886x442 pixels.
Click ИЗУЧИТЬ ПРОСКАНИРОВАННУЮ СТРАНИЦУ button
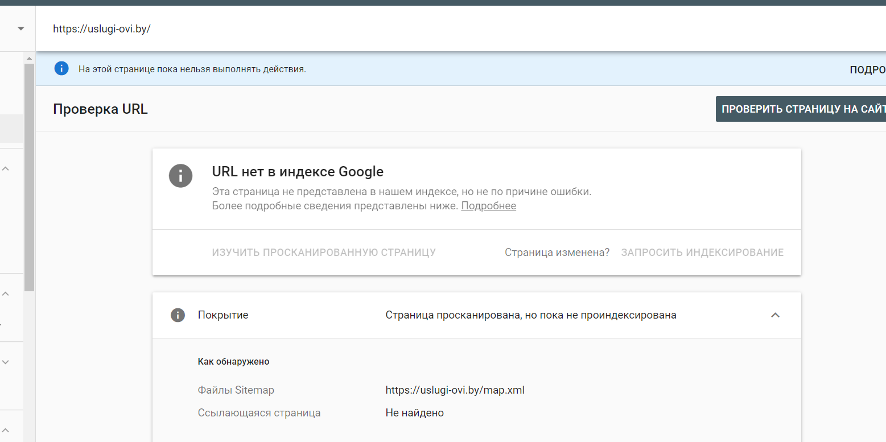324,252
